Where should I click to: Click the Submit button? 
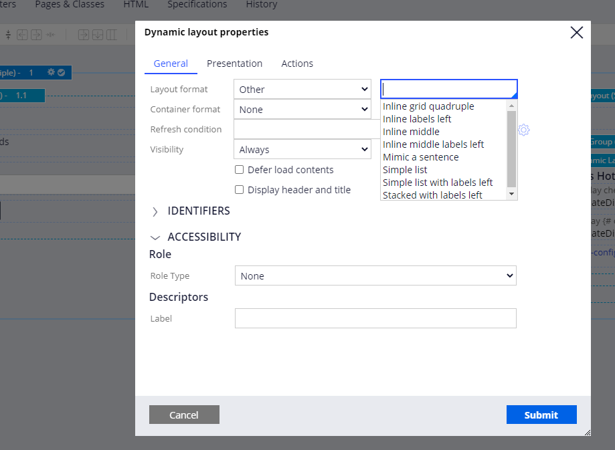click(541, 415)
